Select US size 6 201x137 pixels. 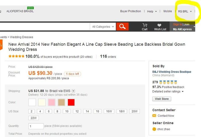49,111
